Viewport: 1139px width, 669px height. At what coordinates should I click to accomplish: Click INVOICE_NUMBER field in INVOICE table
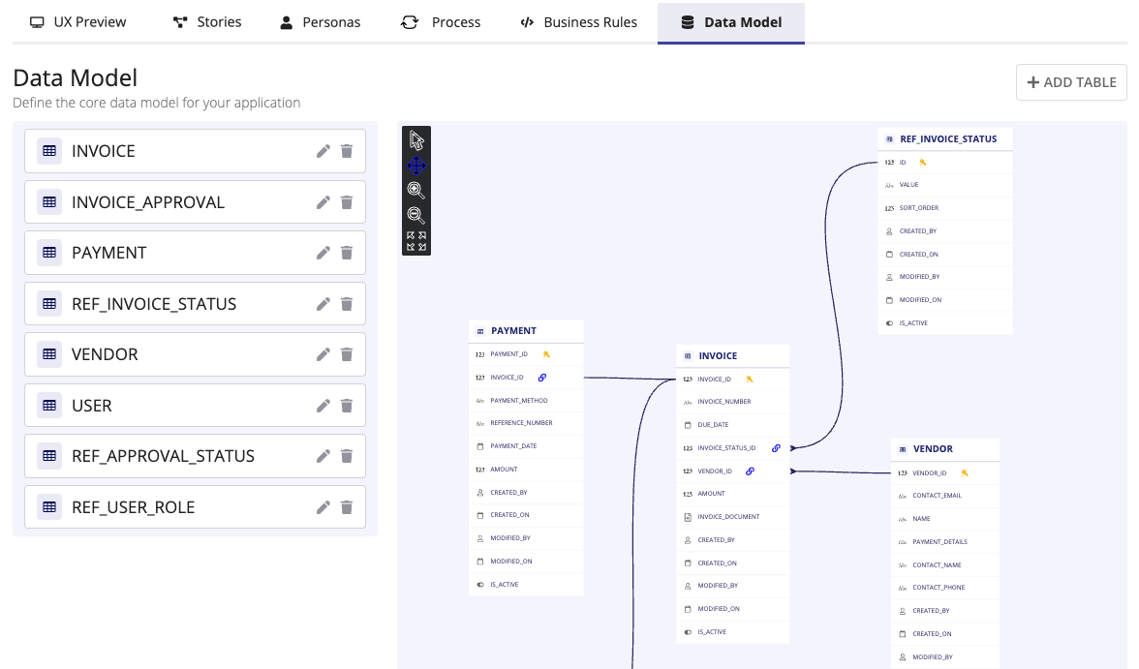pos(733,402)
